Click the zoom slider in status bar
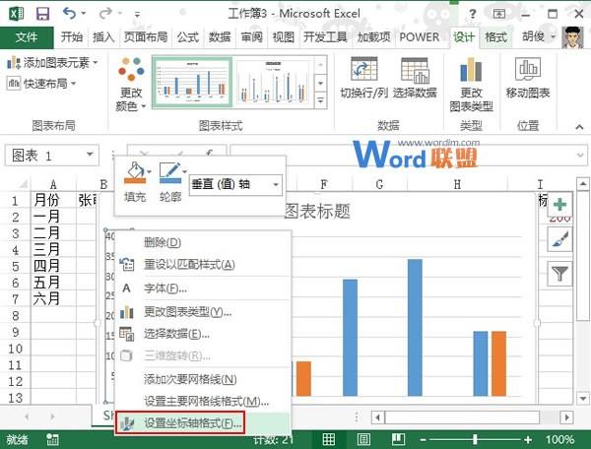This screenshot has height=449, width=591. click(x=477, y=439)
